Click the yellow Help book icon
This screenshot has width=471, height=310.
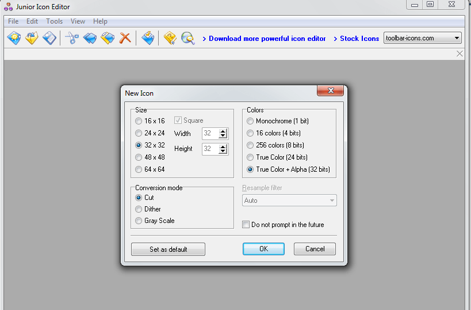[170, 38]
